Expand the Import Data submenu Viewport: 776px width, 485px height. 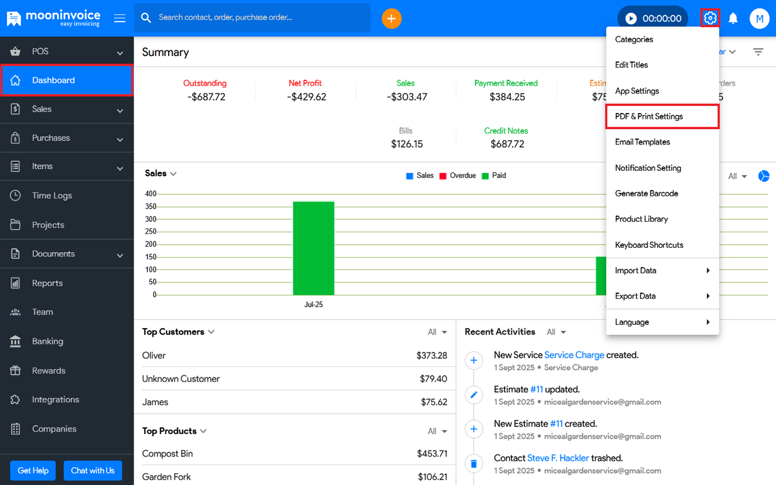pos(662,271)
